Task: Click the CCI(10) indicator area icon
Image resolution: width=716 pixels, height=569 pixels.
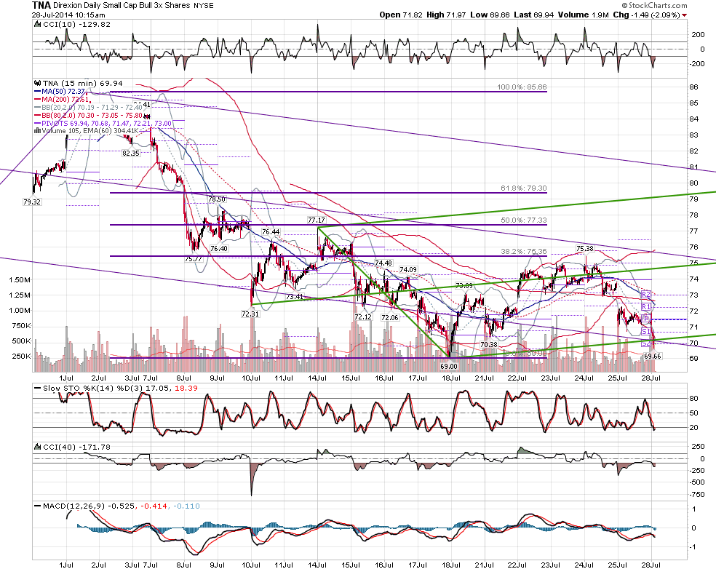Action: coord(38,25)
